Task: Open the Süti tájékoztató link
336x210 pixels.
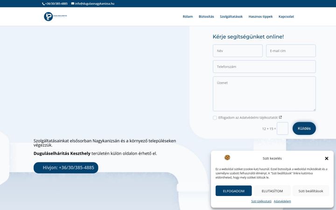Action: 261,201
